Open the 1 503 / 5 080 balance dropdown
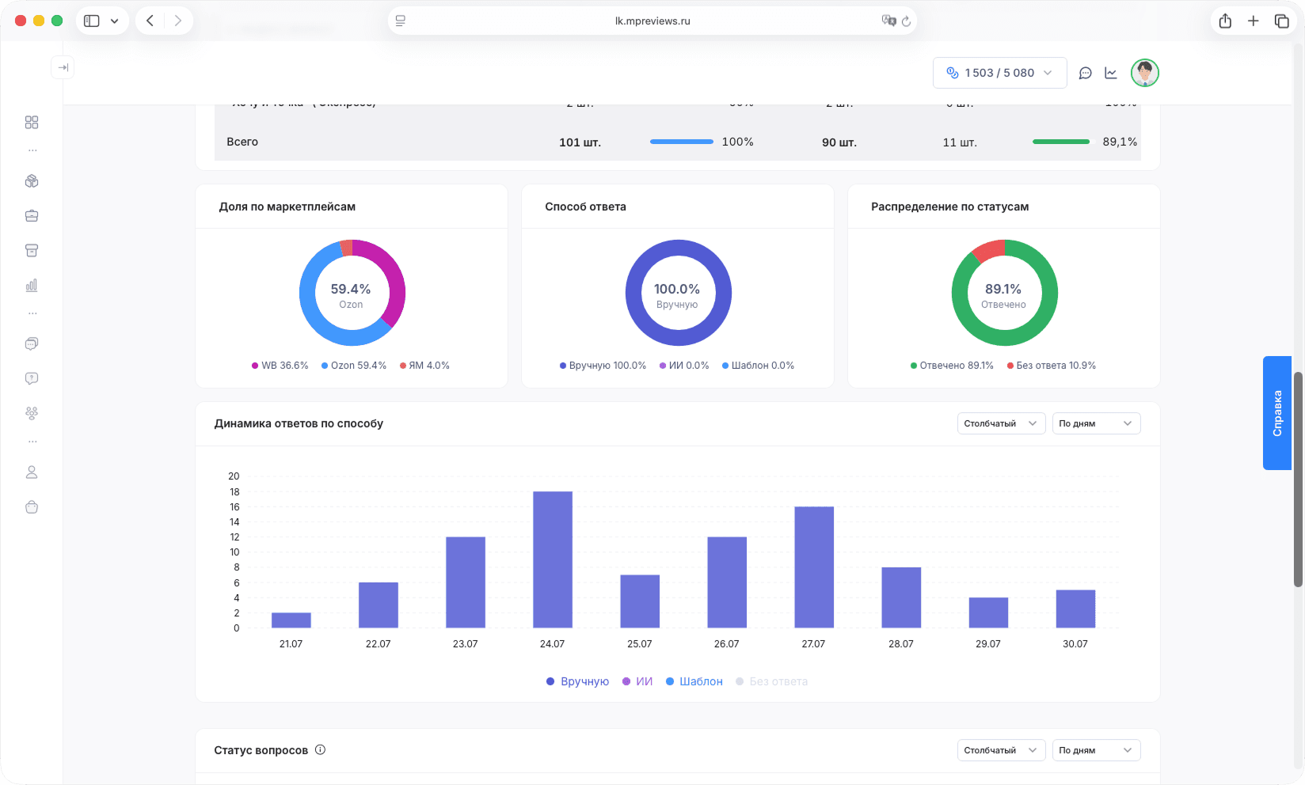This screenshot has height=785, width=1305. pos(1000,73)
